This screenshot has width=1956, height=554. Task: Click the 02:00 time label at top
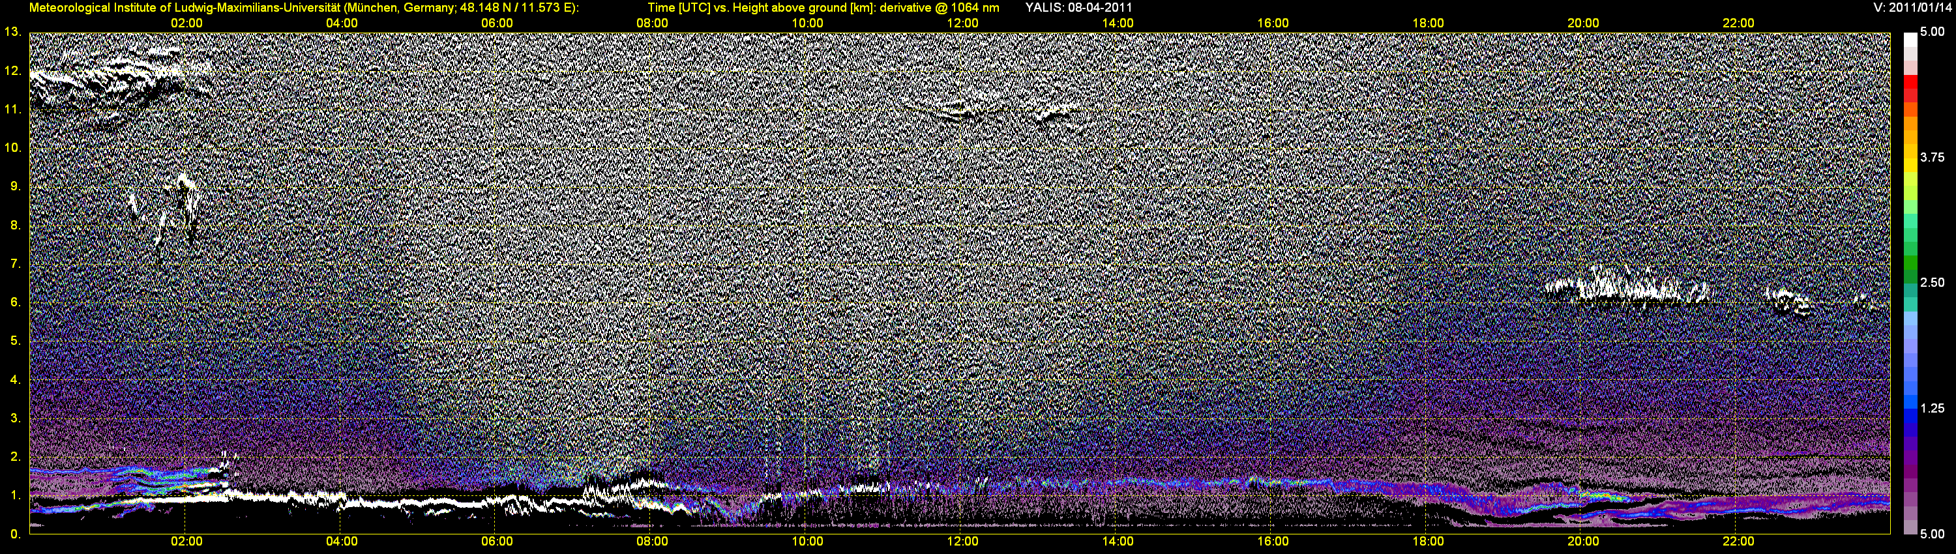(x=186, y=23)
